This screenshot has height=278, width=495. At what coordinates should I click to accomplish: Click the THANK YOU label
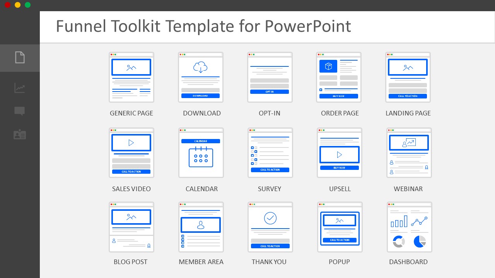pos(269,262)
